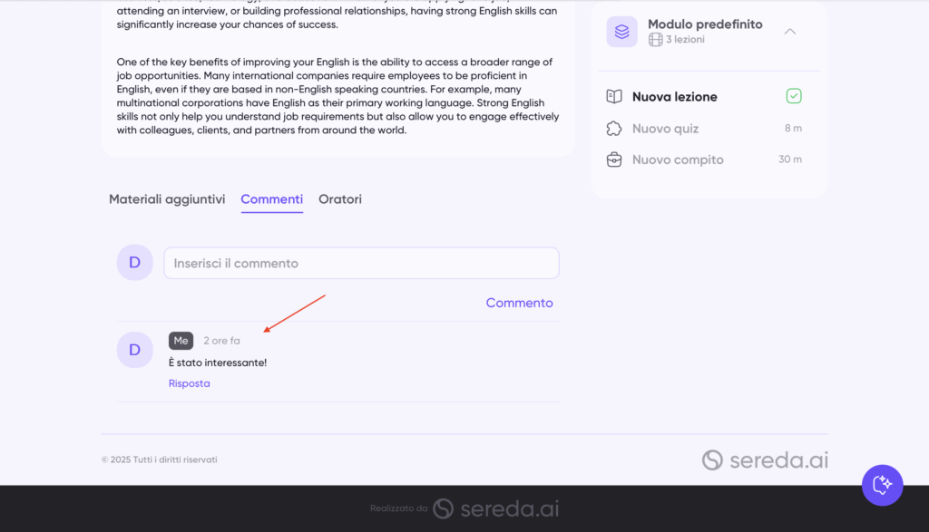This screenshot has width=929, height=532.
Task: Toggle the Nuova lezione completion checkbox
Action: coord(794,96)
